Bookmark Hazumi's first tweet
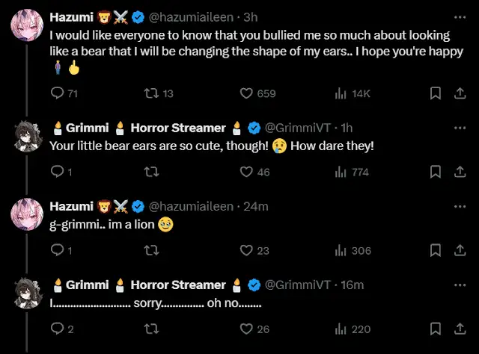 435,93
